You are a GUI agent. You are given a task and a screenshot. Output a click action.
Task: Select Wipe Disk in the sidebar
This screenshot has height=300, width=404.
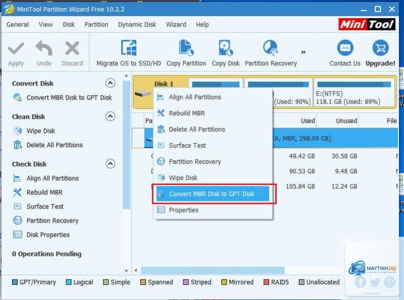[34, 131]
